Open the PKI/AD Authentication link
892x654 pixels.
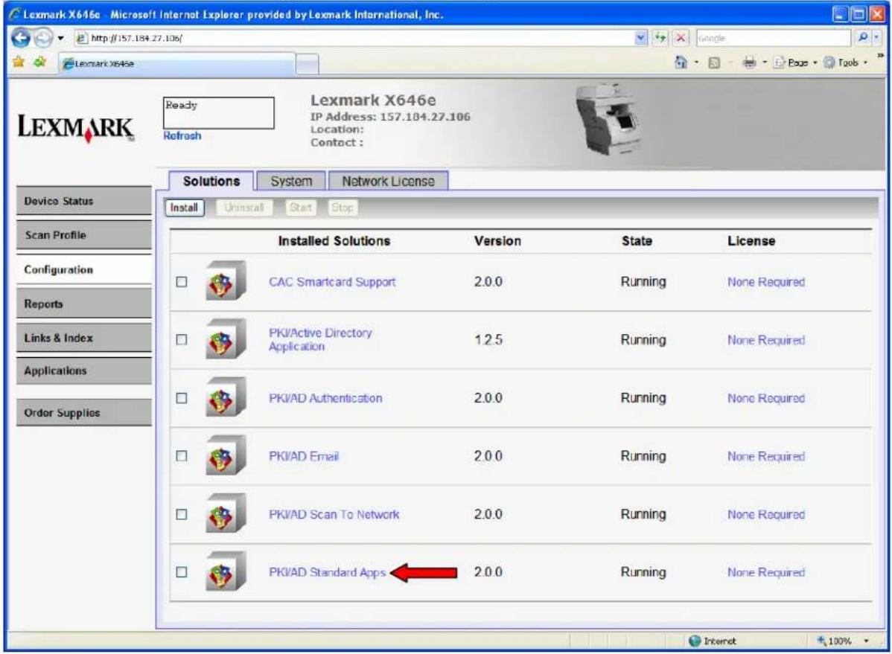[325, 398]
